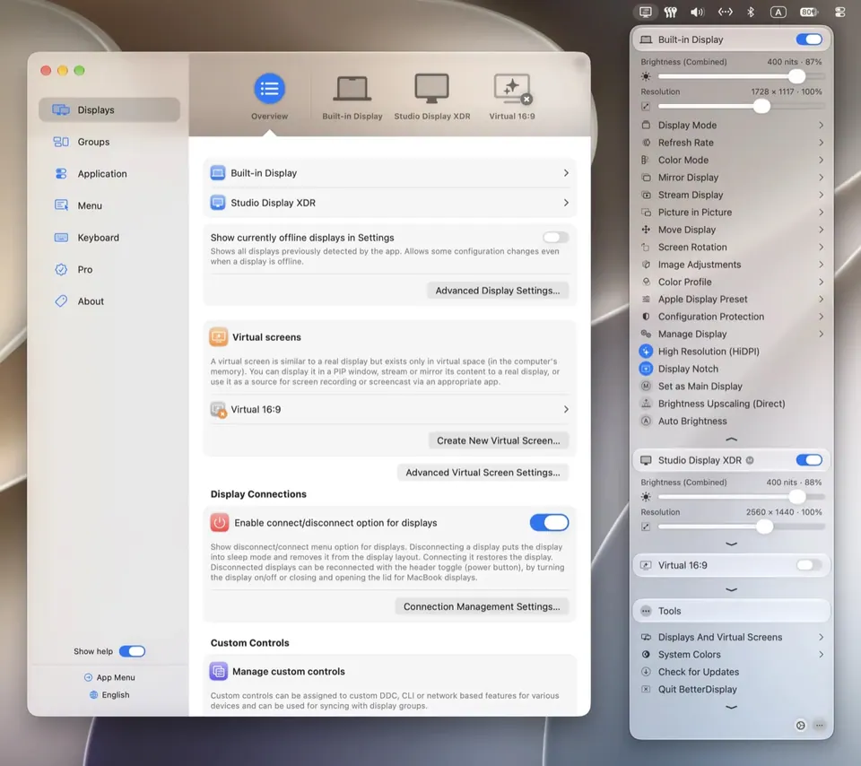Click the Screen Rotation icon
Viewport: 861px width, 766px height.
647,247
